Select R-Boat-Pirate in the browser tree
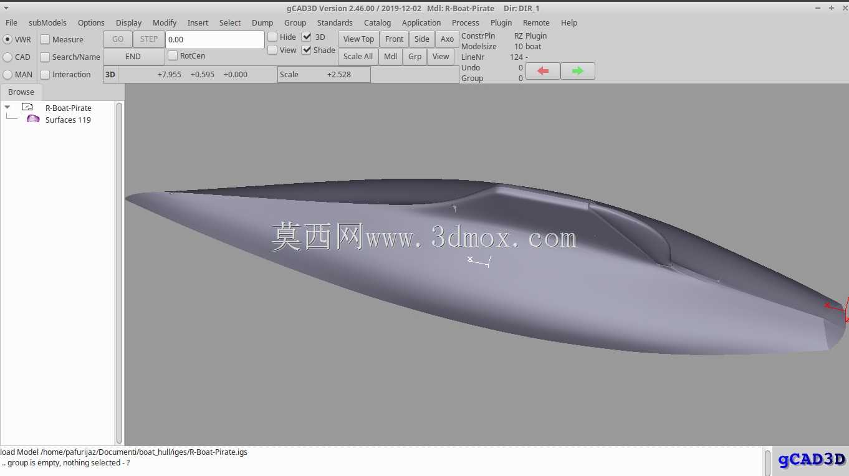 coord(69,108)
